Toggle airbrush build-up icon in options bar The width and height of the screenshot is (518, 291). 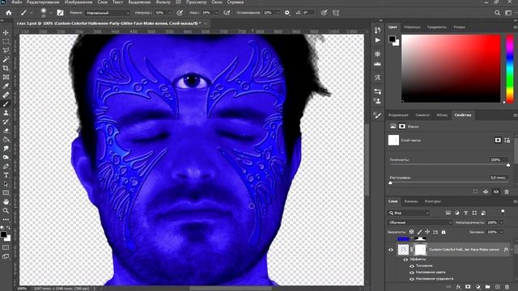coord(227,13)
